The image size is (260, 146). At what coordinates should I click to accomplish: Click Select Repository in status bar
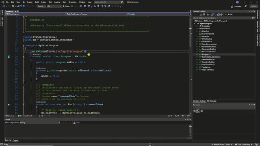coord(244,144)
